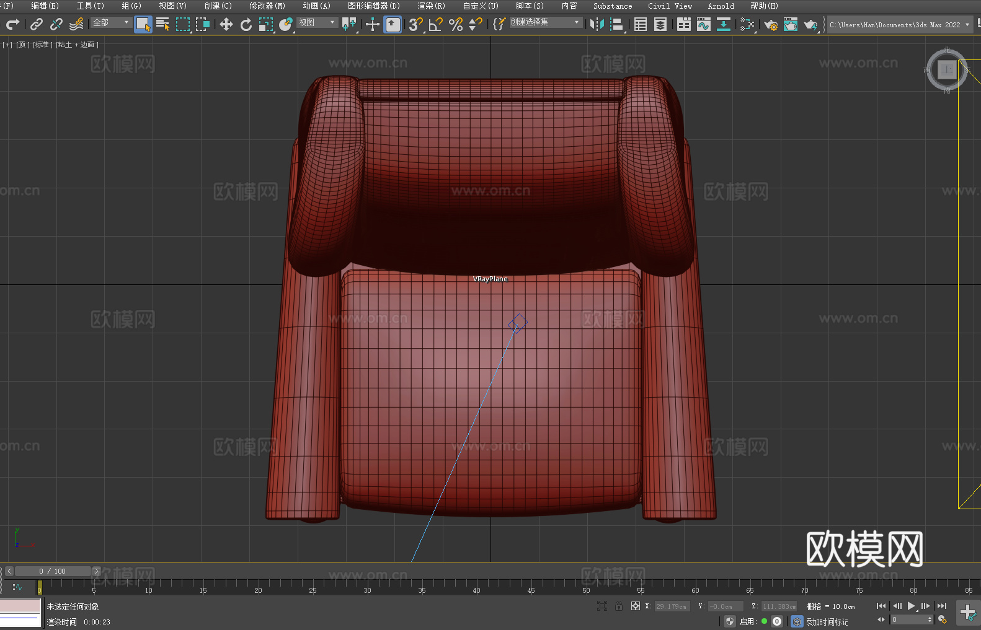Screen dimensions: 981x630
Task: Open the 工具(T) menu
Action: click(x=91, y=6)
